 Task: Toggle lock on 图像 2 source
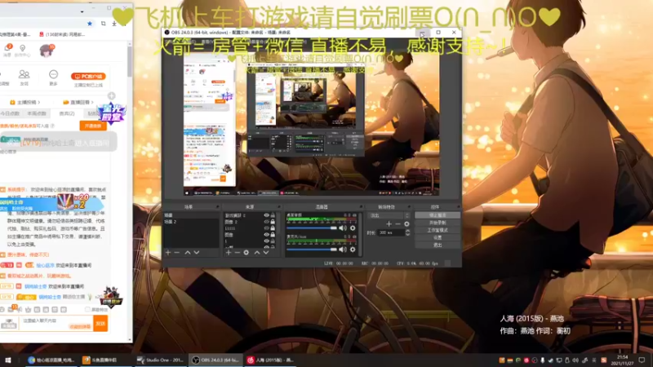tap(273, 222)
